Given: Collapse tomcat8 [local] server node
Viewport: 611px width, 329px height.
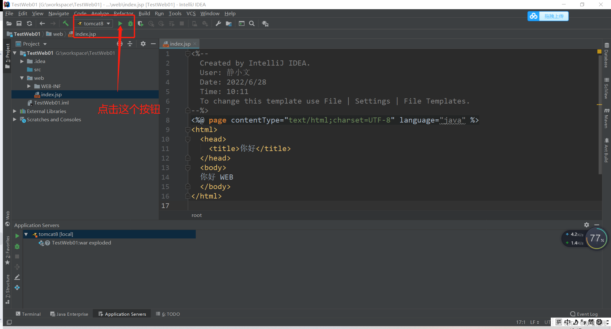Looking at the screenshot, I should point(26,234).
